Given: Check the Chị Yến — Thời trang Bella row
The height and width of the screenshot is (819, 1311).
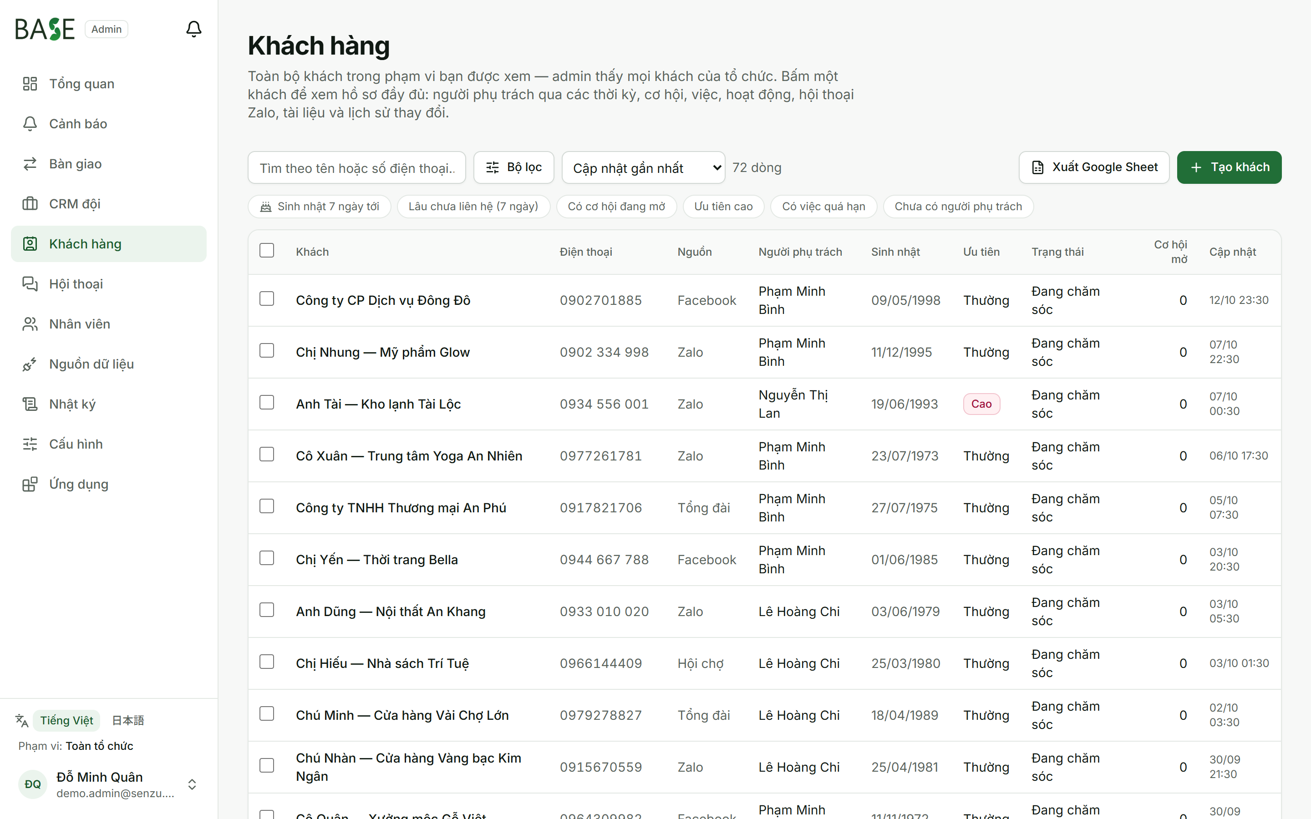Looking at the screenshot, I should click(267, 558).
